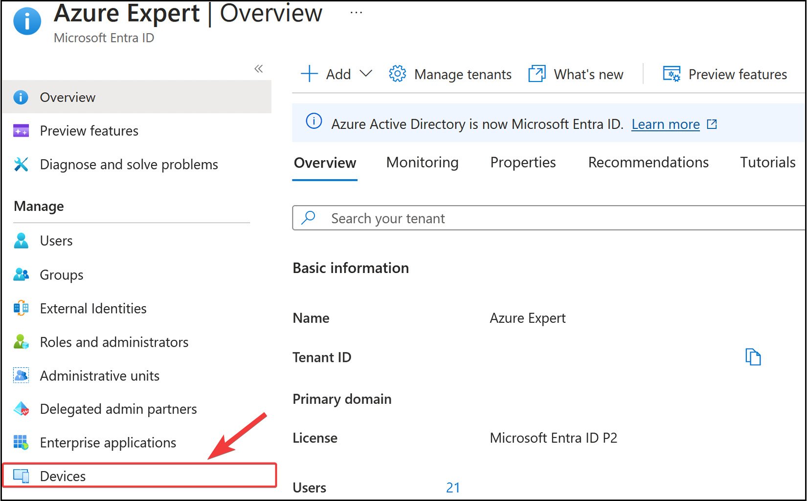Switch to the Overview tab
This screenshot has height=501, width=807.
tap(325, 163)
